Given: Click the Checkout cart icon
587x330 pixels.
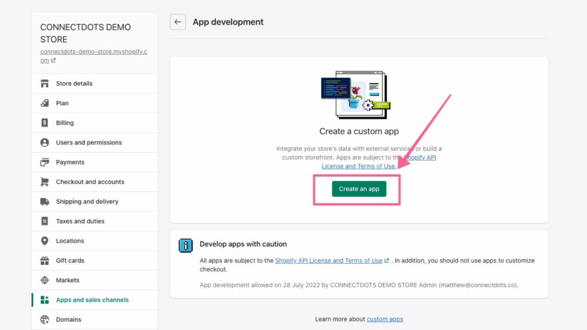Looking at the screenshot, I should tap(45, 182).
